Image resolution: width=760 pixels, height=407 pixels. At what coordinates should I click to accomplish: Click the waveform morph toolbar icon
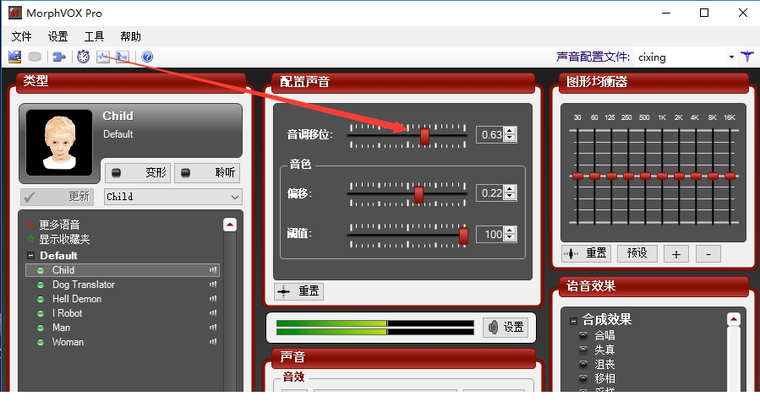(103, 57)
